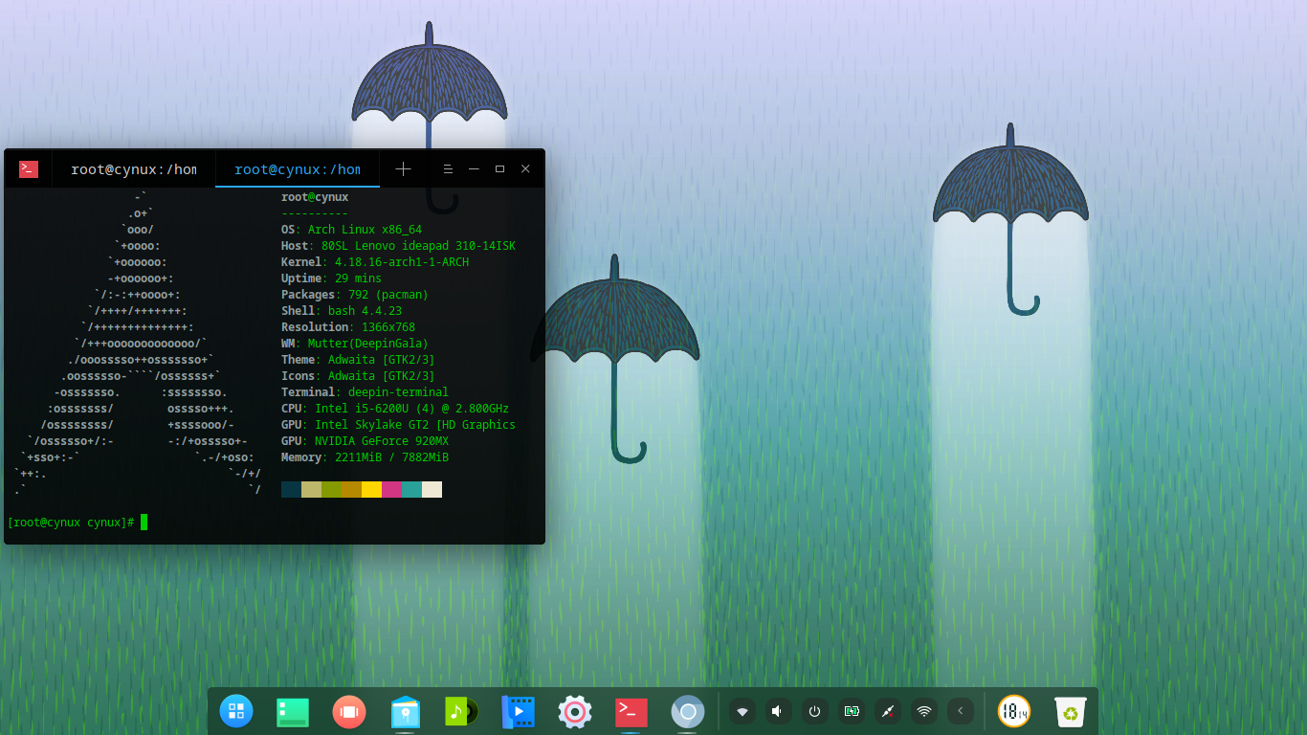Viewport: 1307px width, 735px height.
Task: Click the root@cynux neofetch header text
Action: click(315, 197)
